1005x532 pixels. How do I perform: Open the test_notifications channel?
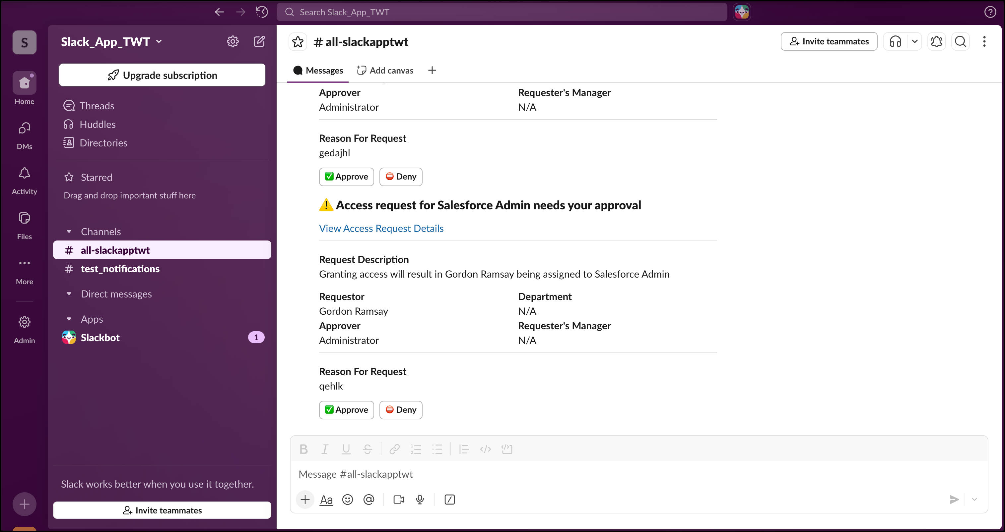(120, 269)
